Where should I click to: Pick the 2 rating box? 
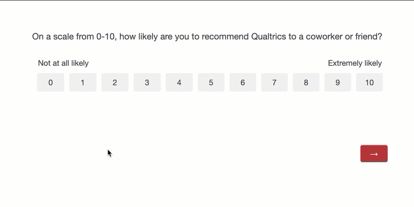point(115,82)
